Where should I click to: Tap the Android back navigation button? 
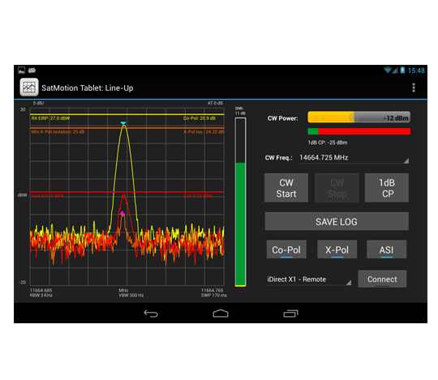pyautogui.click(x=151, y=314)
